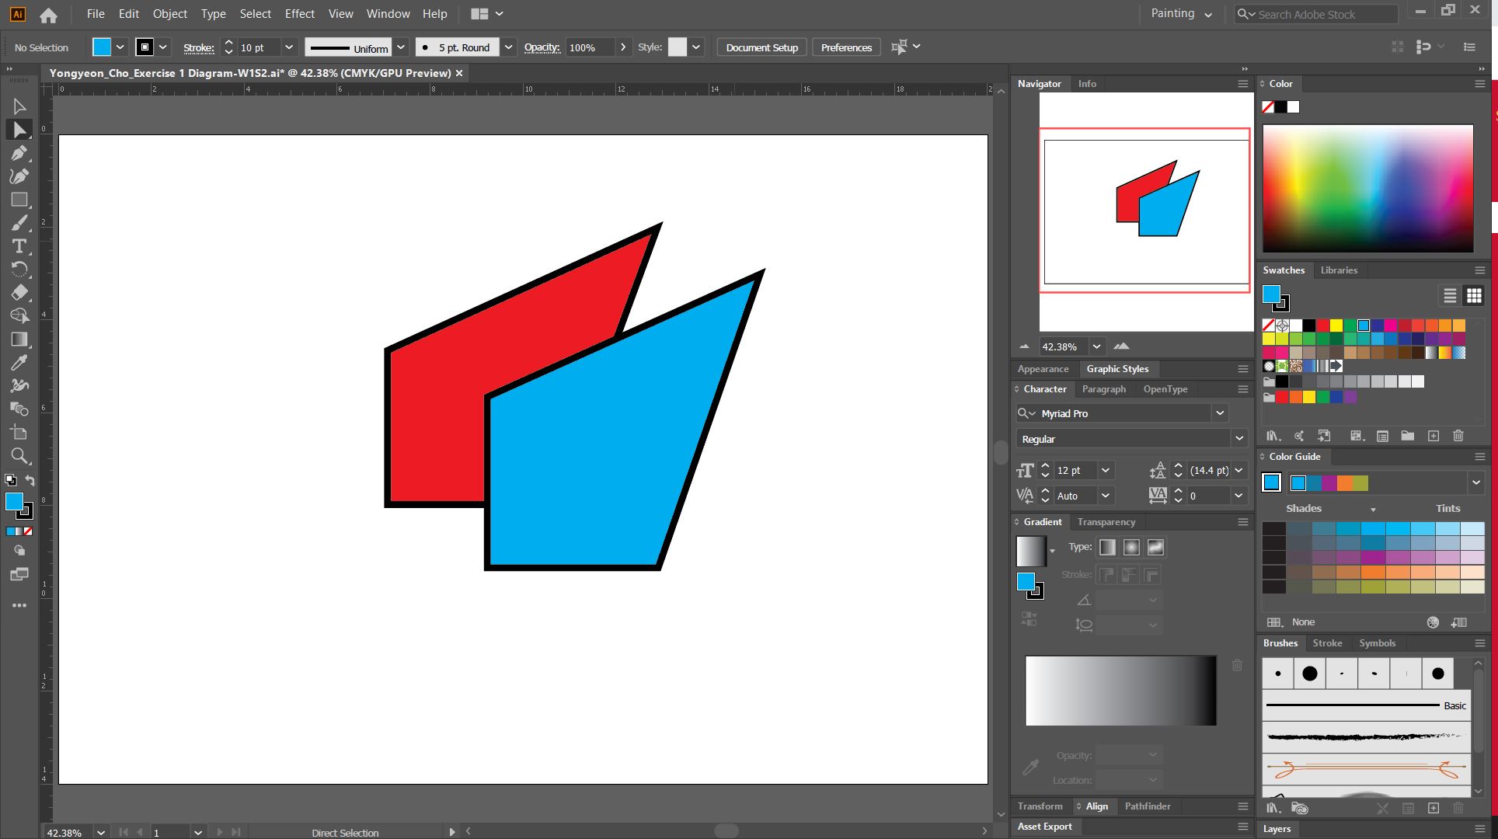Open the Myriad Pro font dropdown

click(1220, 413)
